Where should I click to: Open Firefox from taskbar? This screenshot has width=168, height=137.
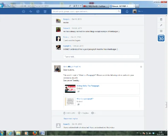pos(34,133)
